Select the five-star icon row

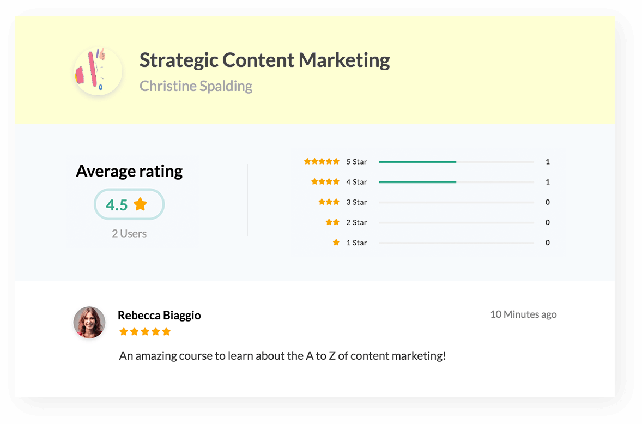(x=322, y=162)
